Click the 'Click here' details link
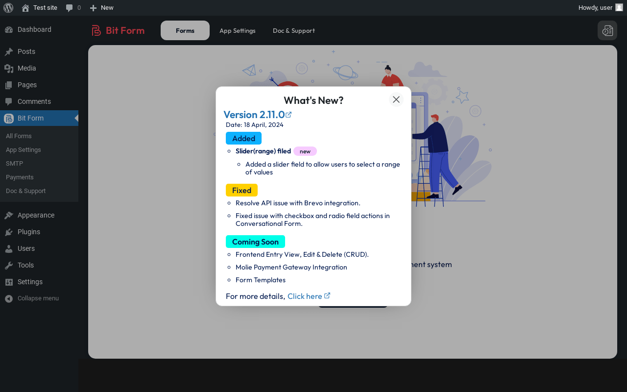This screenshot has height=392, width=627. pos(305,296)
